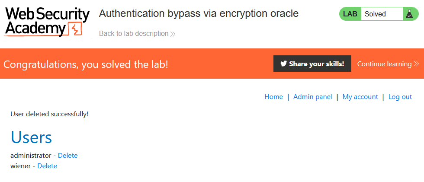Go to My account
424x182 pixels.
[360, 97]
